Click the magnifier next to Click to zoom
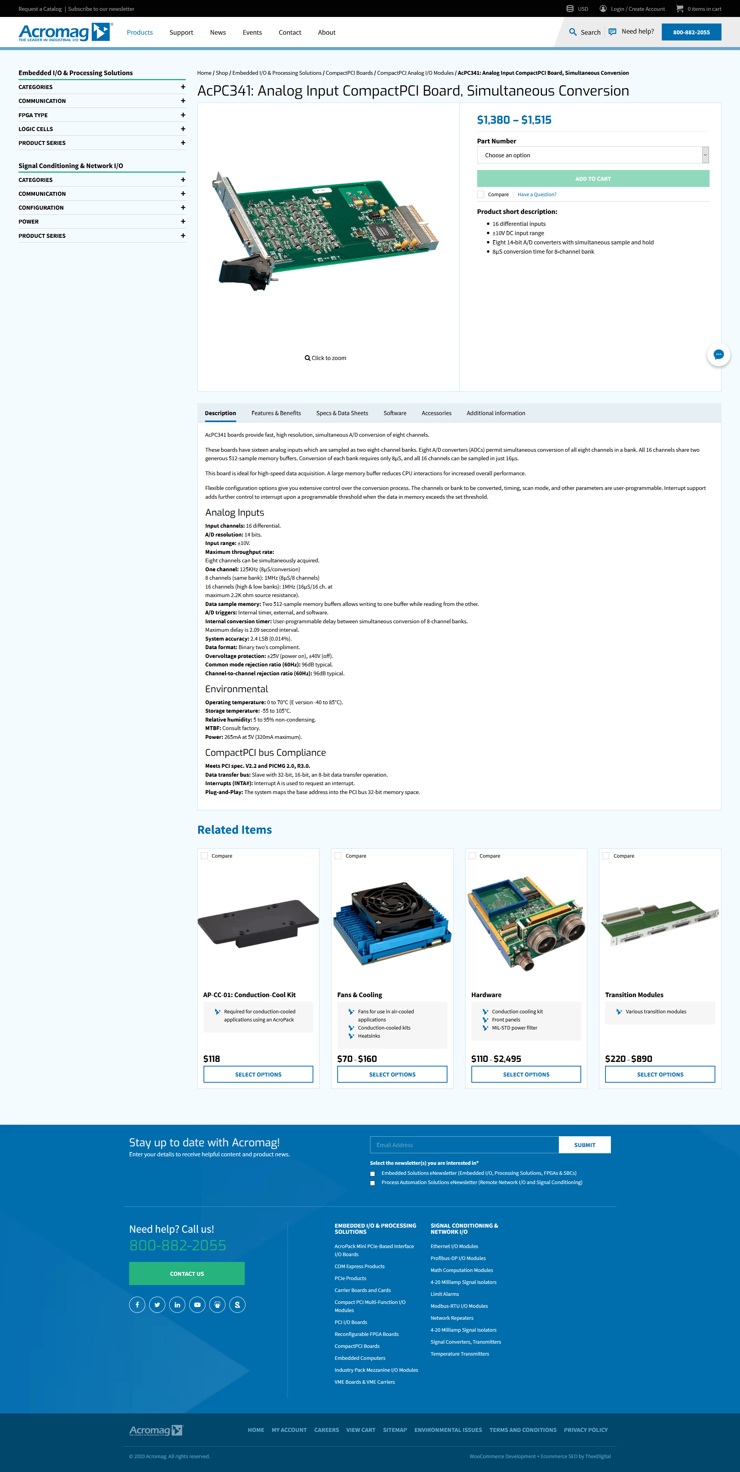This screenshot has height=1472, width=740. 308,358
